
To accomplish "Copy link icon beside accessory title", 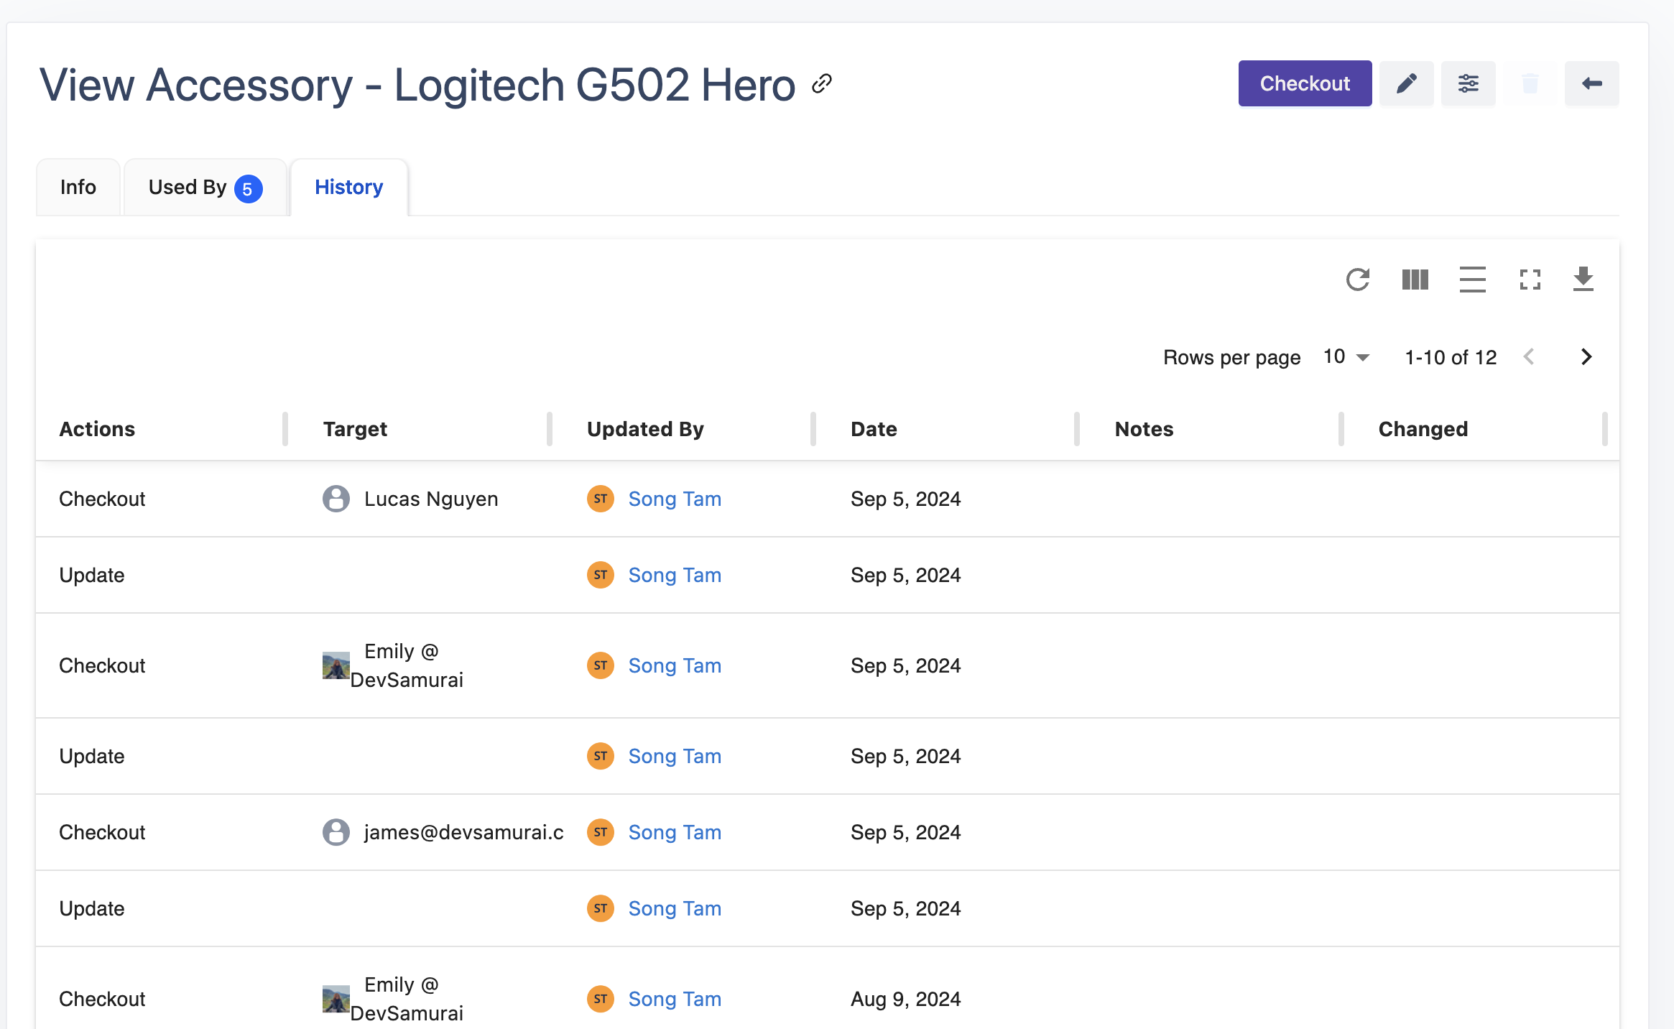I will pyautogui.click(x=822, y=84).
